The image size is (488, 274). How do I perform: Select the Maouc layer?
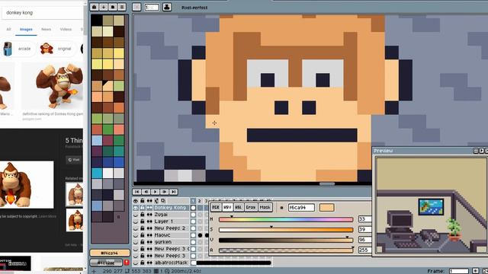[x=171, y=235]
